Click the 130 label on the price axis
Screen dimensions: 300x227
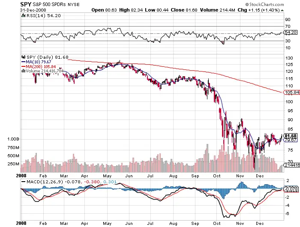coord(289,58)
